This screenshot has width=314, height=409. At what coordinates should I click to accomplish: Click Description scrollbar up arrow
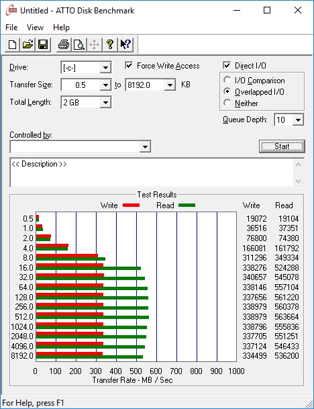point(299,165)
